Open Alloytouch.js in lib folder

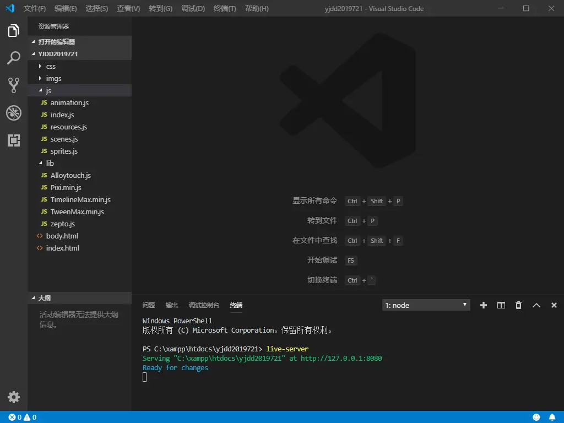pos(79,176)
